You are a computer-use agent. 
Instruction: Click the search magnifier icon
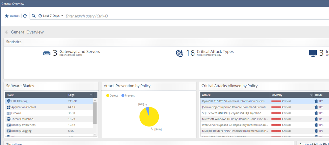coord(34,16)
